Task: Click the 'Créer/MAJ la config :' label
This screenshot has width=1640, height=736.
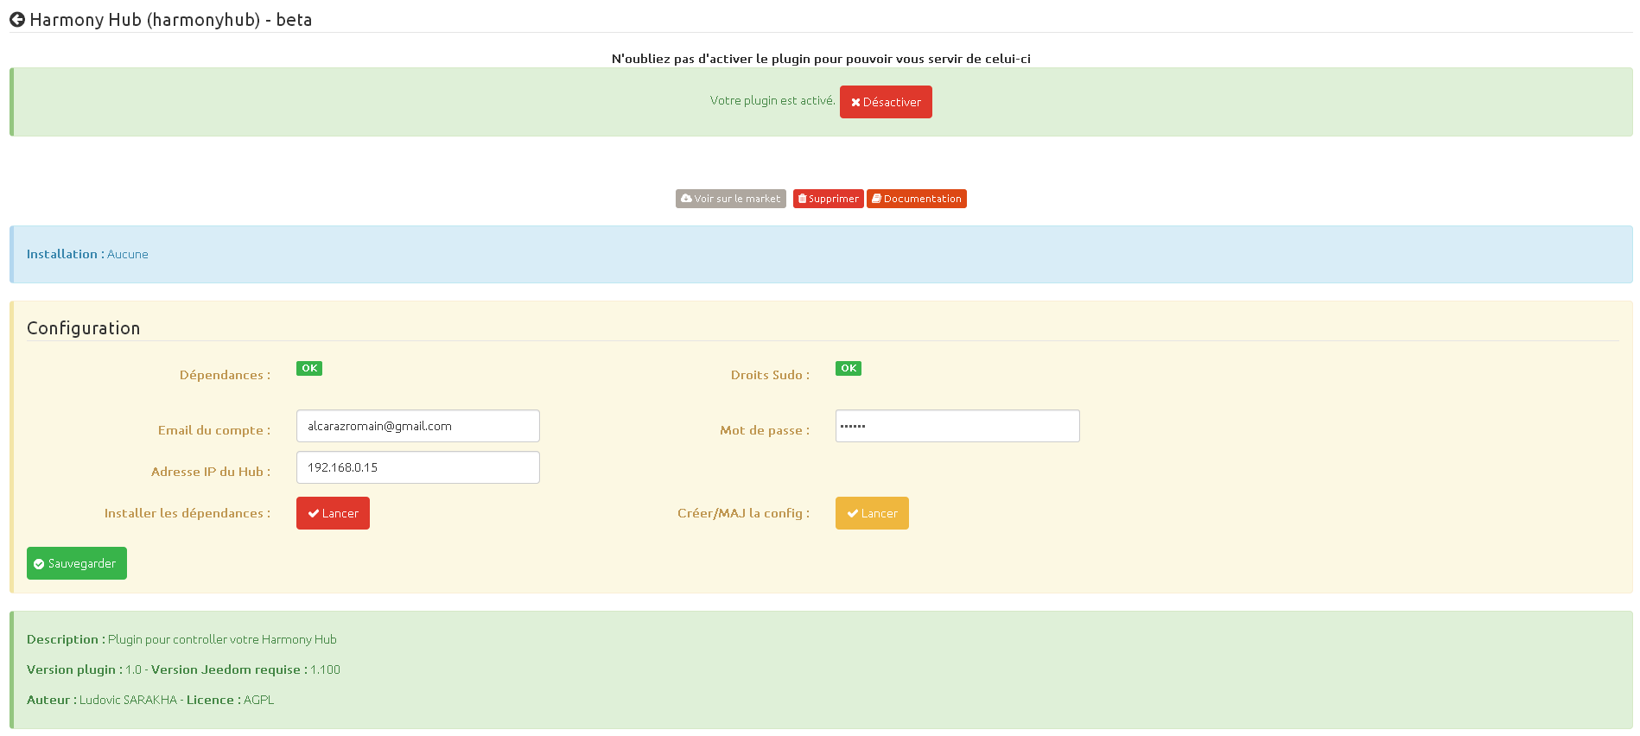Action: tap(743, 513)
